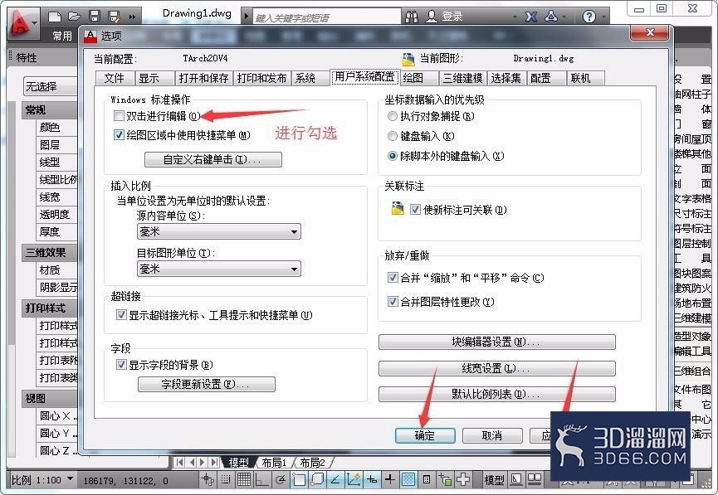
Task: Click Quick View Drawings icon
Action: (x=535, y=479)
